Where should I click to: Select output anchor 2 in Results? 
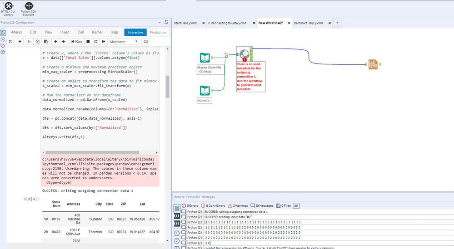click(177, 241)
